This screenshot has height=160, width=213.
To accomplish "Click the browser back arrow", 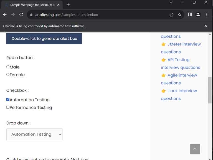I will [x=5, y=15].
